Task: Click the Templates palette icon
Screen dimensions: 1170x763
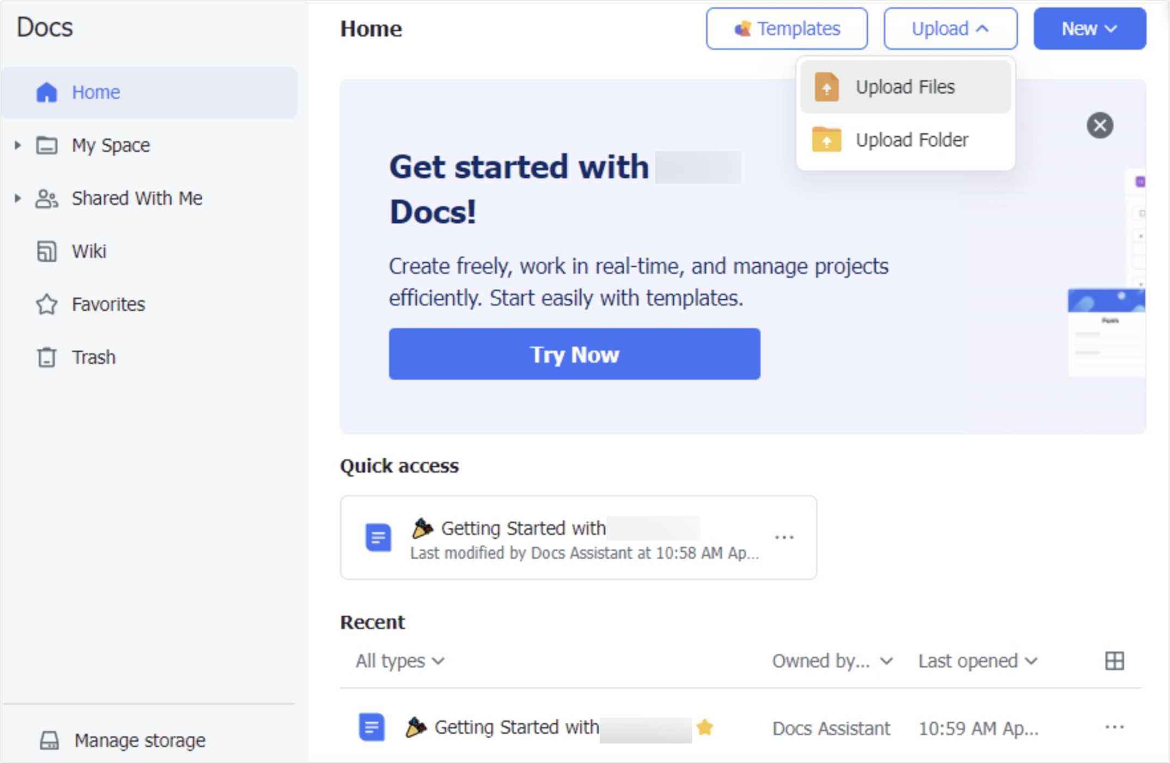Action: pos(743,28)
